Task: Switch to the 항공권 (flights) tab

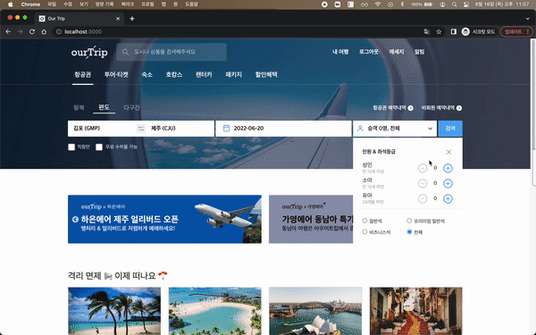Action: coord(83,74)
